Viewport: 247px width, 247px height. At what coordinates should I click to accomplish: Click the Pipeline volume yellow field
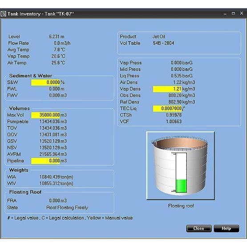point(45,161)
